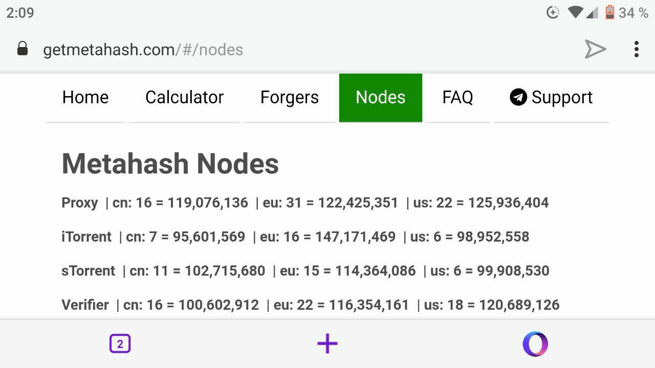This screenshot has width=655, height=368.
Task: Tap the Metahash Nodes heading
Action: (x=170, y=164)
